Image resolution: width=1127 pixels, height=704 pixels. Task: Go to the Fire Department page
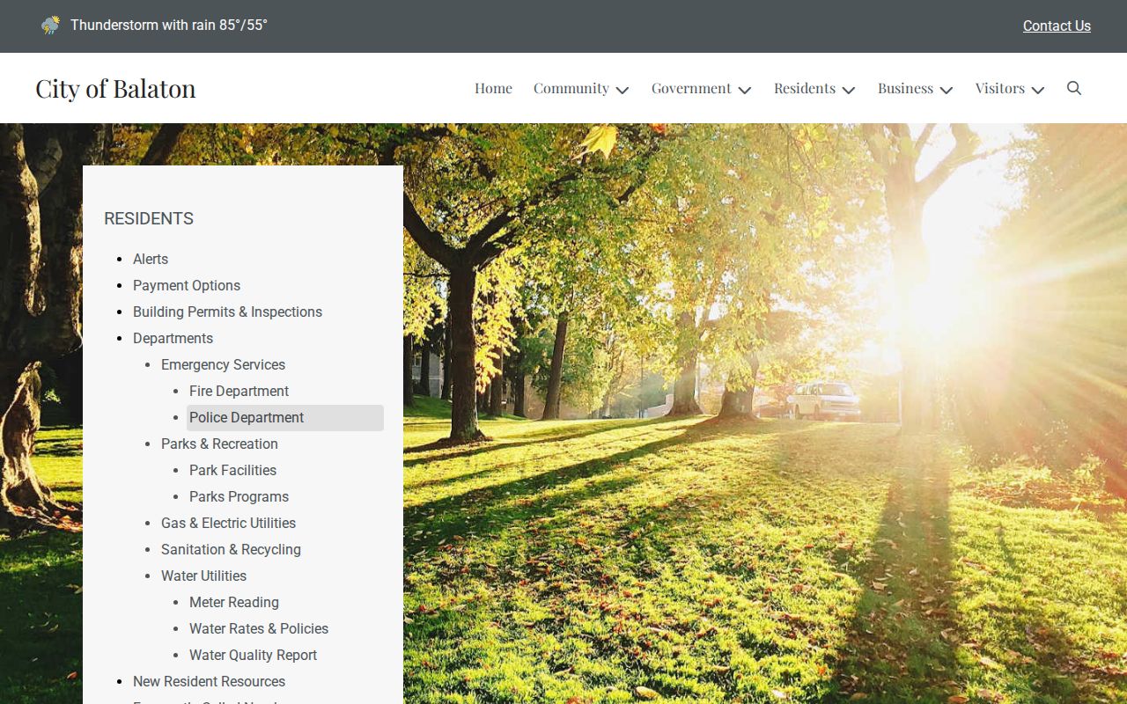click(239, 391)
